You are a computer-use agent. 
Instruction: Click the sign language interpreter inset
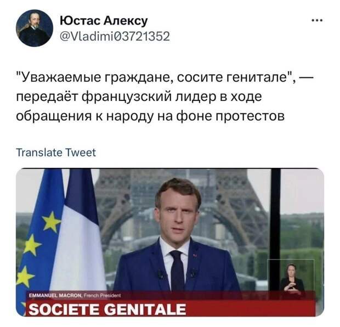(291, 277)
